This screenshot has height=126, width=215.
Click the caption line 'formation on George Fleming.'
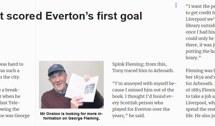click(x=71, y=118)
